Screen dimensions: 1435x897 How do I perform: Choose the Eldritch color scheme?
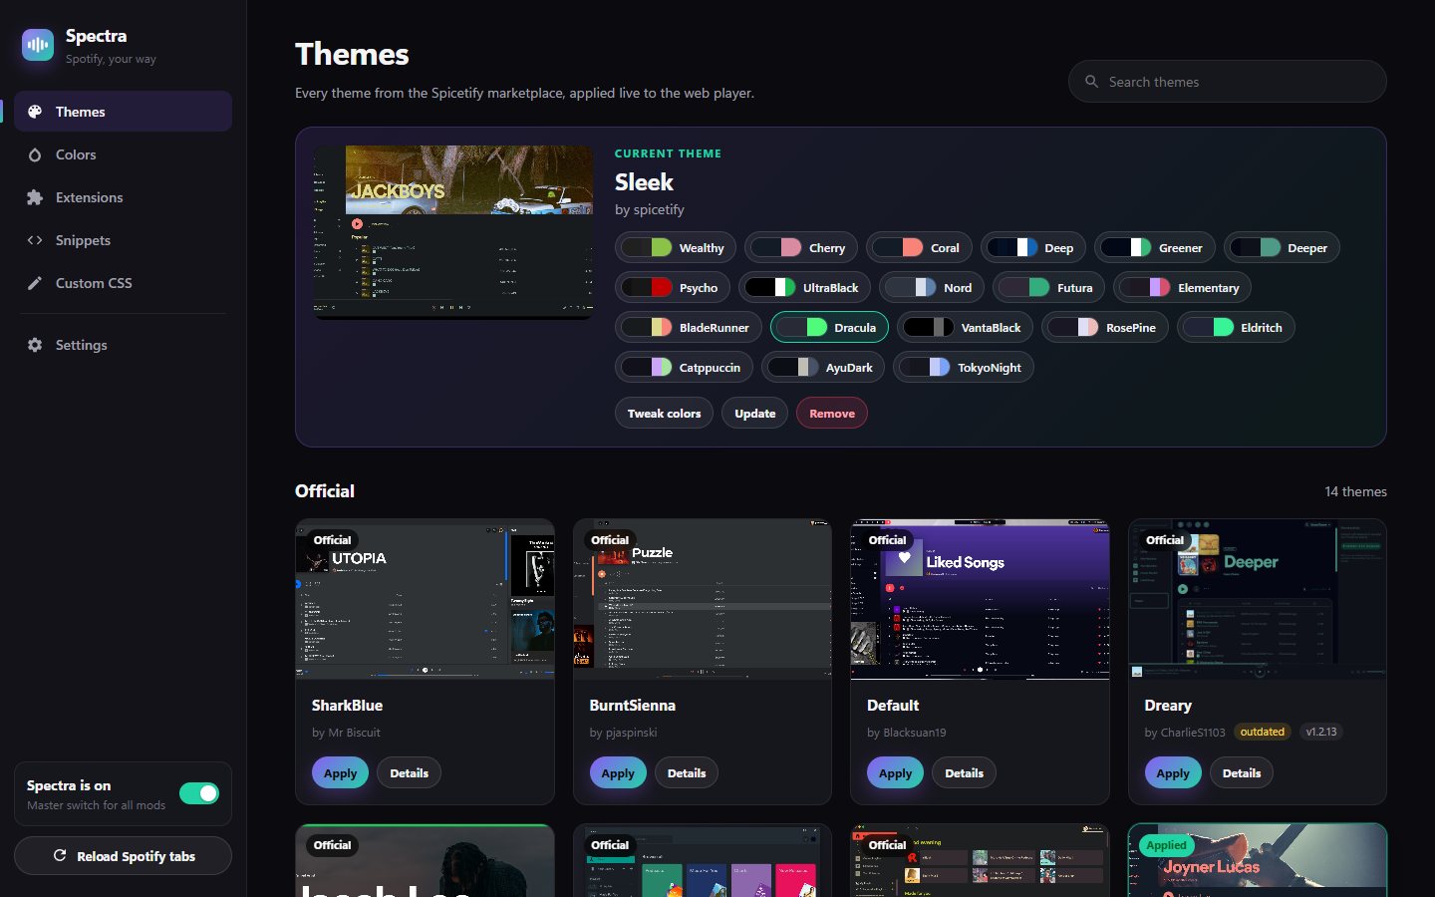(1236, 328)
